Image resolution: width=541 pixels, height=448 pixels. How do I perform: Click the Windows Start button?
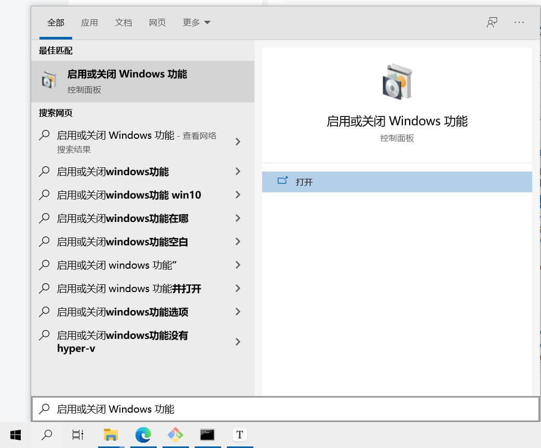[16, 435]
